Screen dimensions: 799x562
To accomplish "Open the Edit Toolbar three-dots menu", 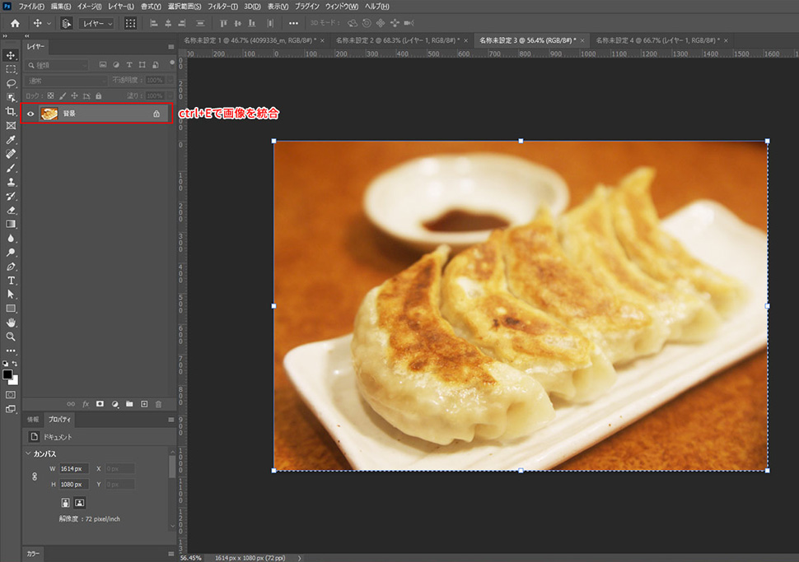I will pos(11,351).
